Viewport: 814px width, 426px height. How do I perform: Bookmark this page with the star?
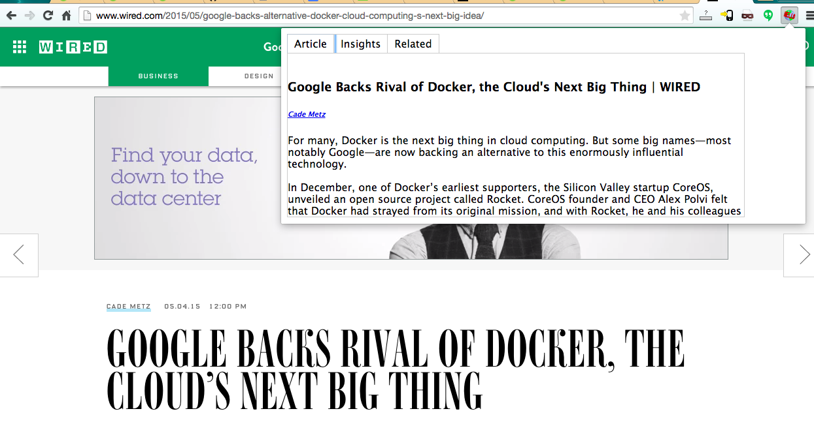coord(685,15)
